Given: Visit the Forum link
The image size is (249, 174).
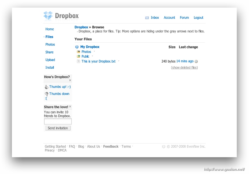Looking at the screenshot, I should [184, 18].
